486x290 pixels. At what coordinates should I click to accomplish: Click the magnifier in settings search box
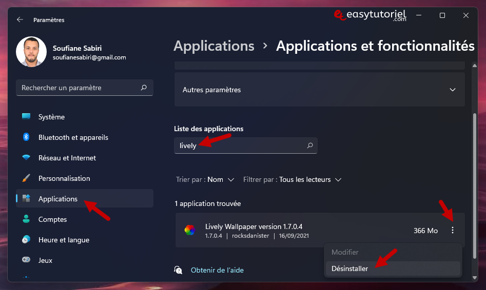(144, 88)
